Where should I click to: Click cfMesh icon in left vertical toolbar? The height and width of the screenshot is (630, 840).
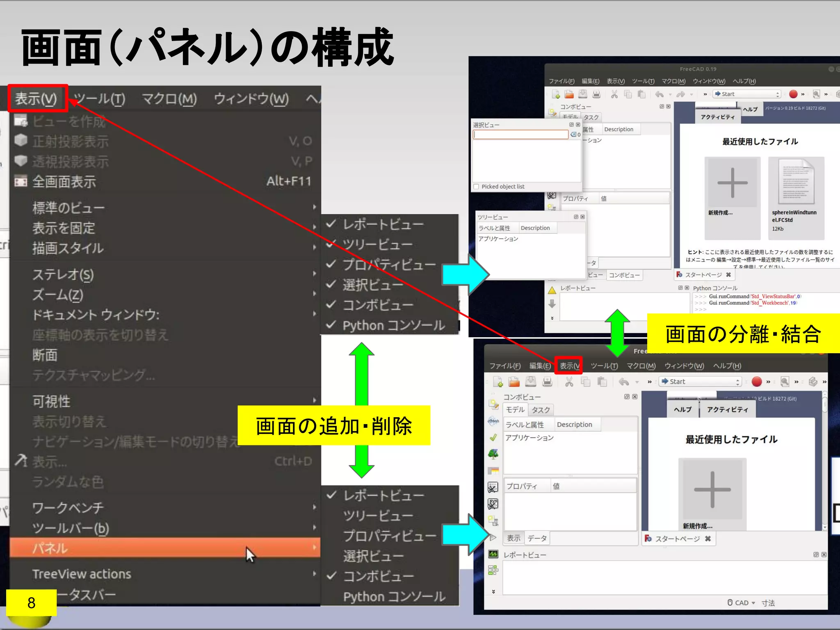click(493, 421)
